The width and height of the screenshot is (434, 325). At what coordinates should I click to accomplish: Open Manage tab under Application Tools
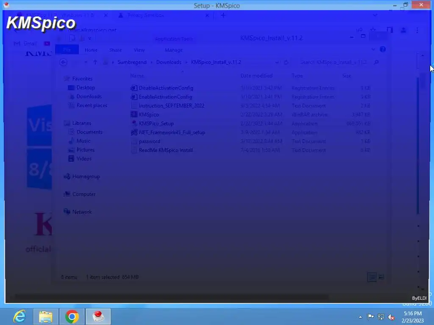173,50
